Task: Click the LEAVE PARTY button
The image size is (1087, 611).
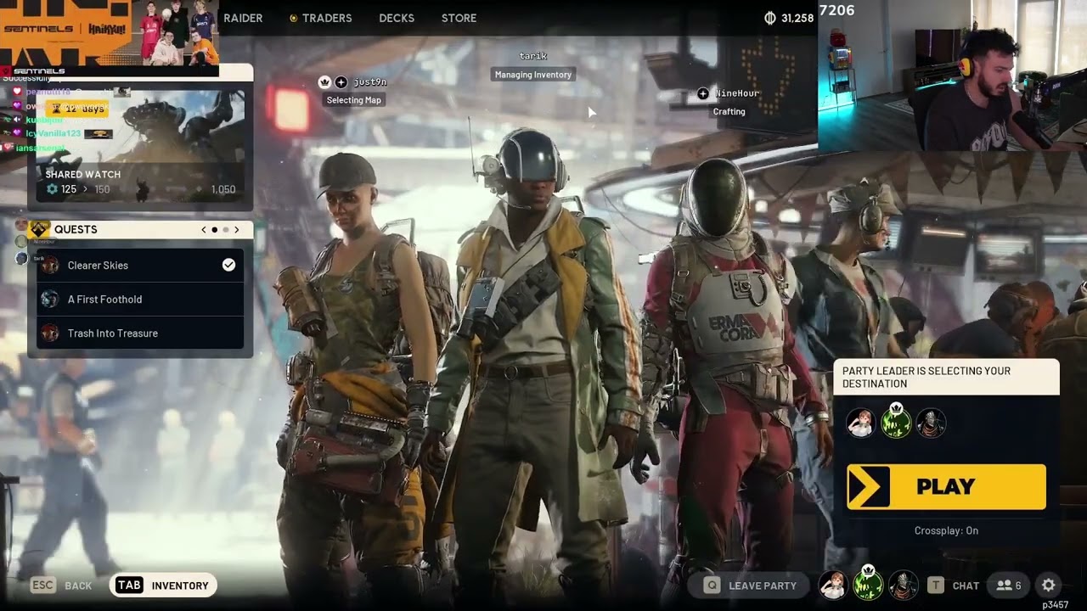Action: [750, 586]
